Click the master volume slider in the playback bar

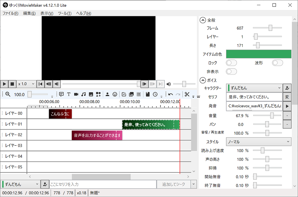tap(184, 84)
